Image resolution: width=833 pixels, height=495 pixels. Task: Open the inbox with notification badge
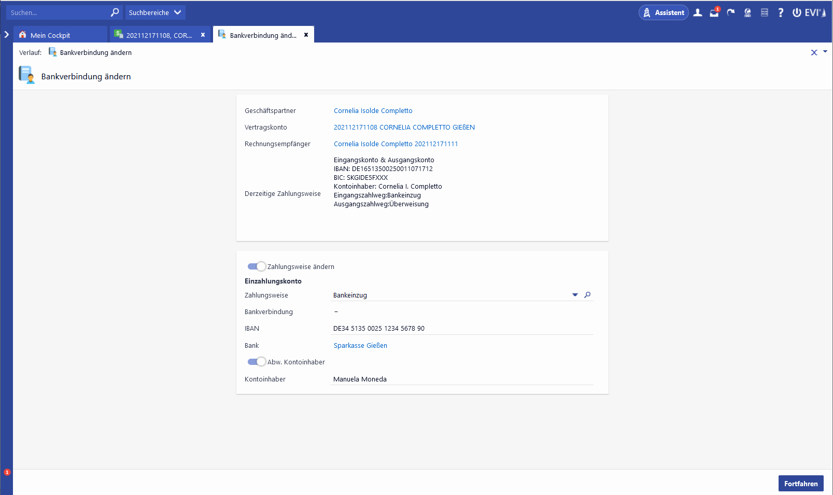tap(714, 12)
